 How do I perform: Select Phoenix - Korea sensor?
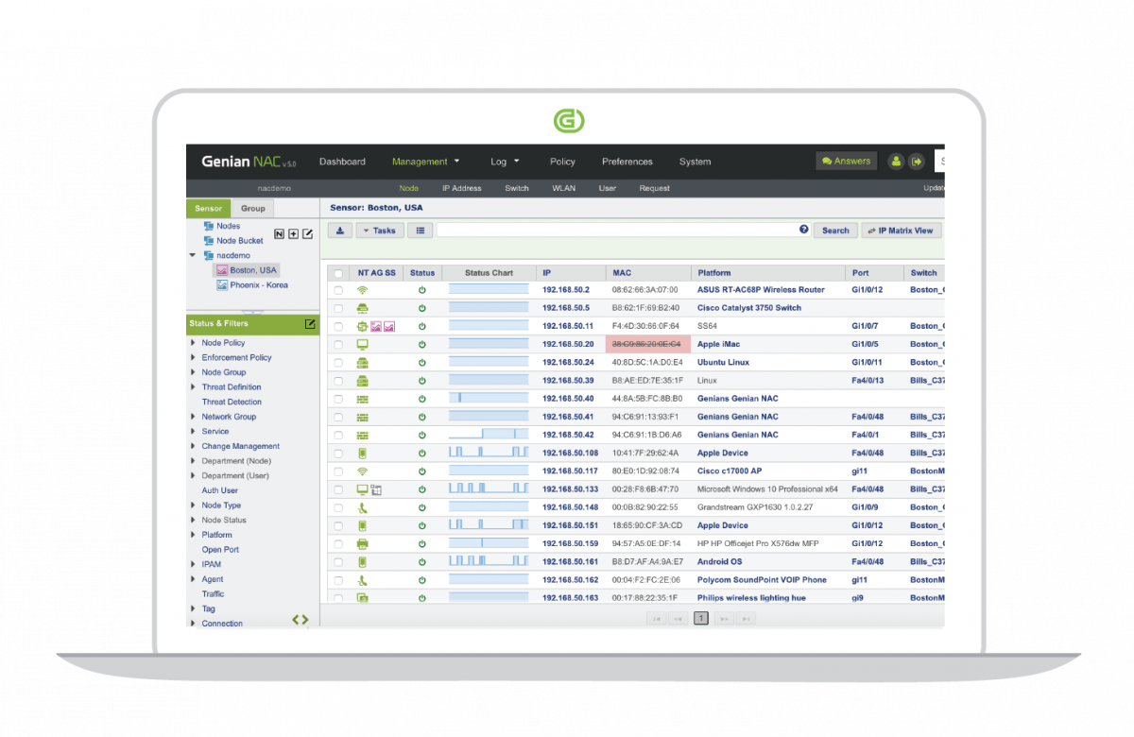[259, 284]
